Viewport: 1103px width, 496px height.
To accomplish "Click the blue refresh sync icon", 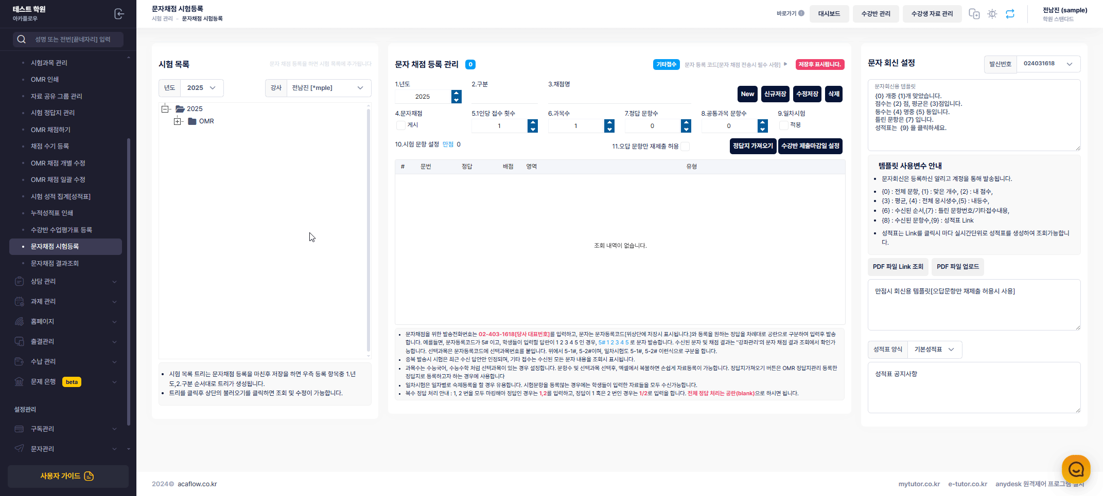I will [x=1010, y=14].
